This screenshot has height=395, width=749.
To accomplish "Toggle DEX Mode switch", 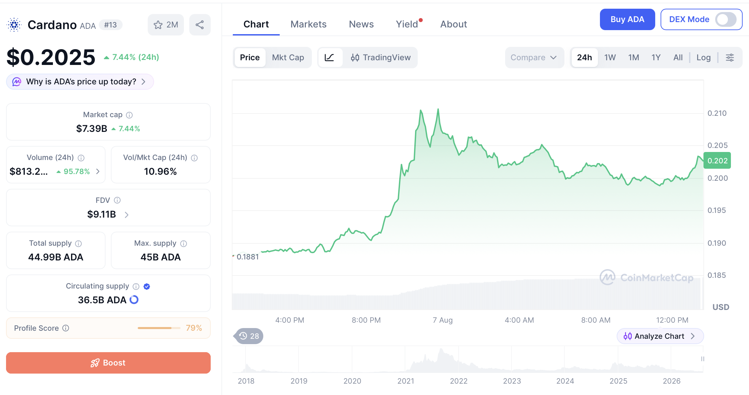I will point(726,19).
